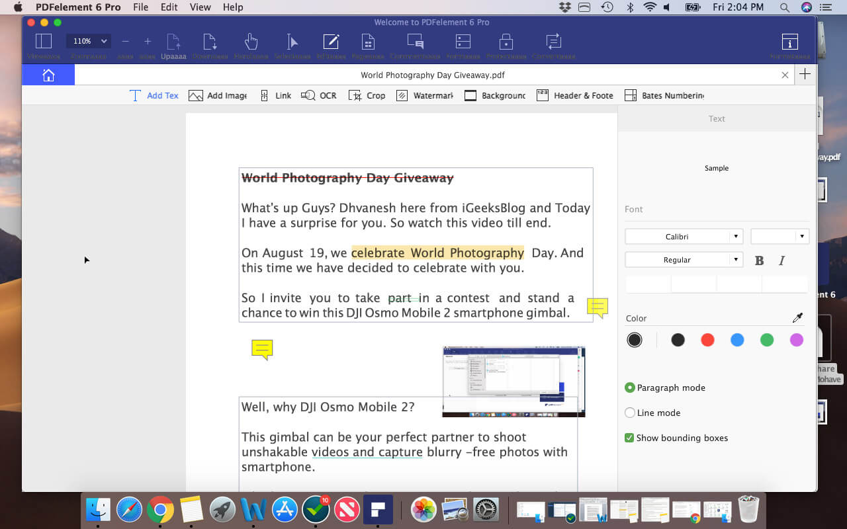Image resolution: width=847 pixels, height=529 pixels.
Task: Activate the Edit pencil icon in toolbar
Action: pyautogui.click(x=331, y=41)
